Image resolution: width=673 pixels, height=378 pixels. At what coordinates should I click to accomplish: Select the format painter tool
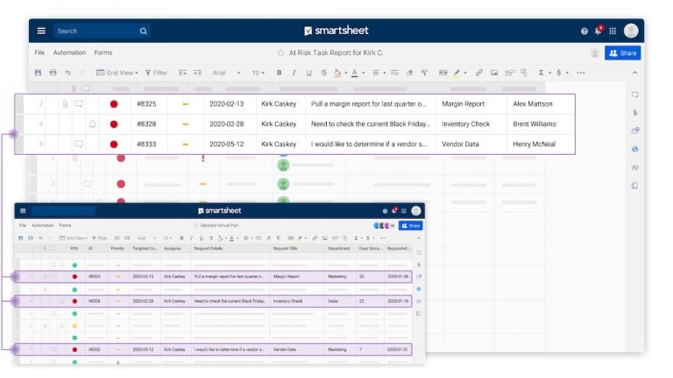point(424,73)
